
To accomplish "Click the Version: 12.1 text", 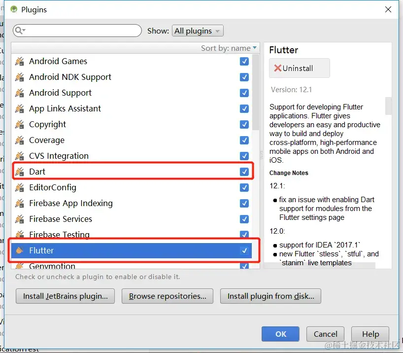I will [291, 90].
